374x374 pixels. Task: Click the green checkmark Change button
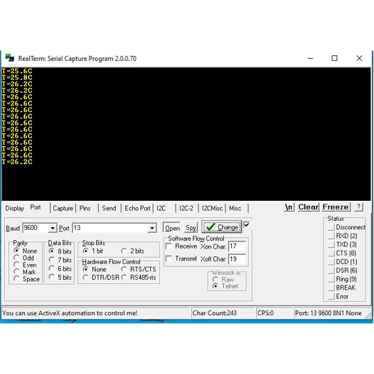click(x=222, y=227)
